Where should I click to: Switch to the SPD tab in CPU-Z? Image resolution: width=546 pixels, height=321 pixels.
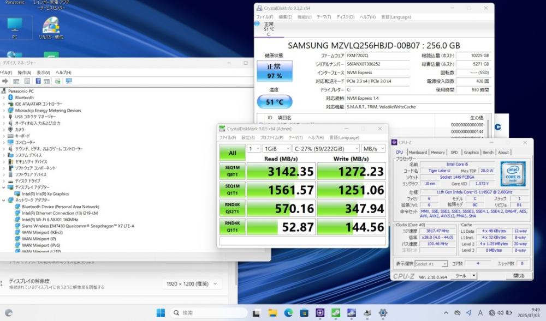pyautogui.click(x=454, y=152)
